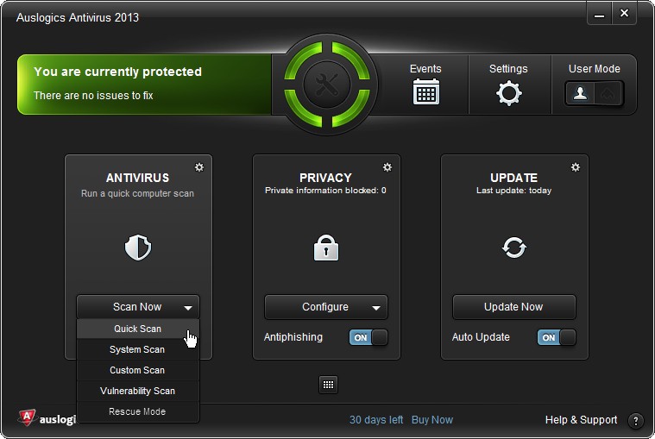This screenshot has height=439, width=655.
Task: Click the Privacy padlock icon
Action: click(x=326, y=248)
